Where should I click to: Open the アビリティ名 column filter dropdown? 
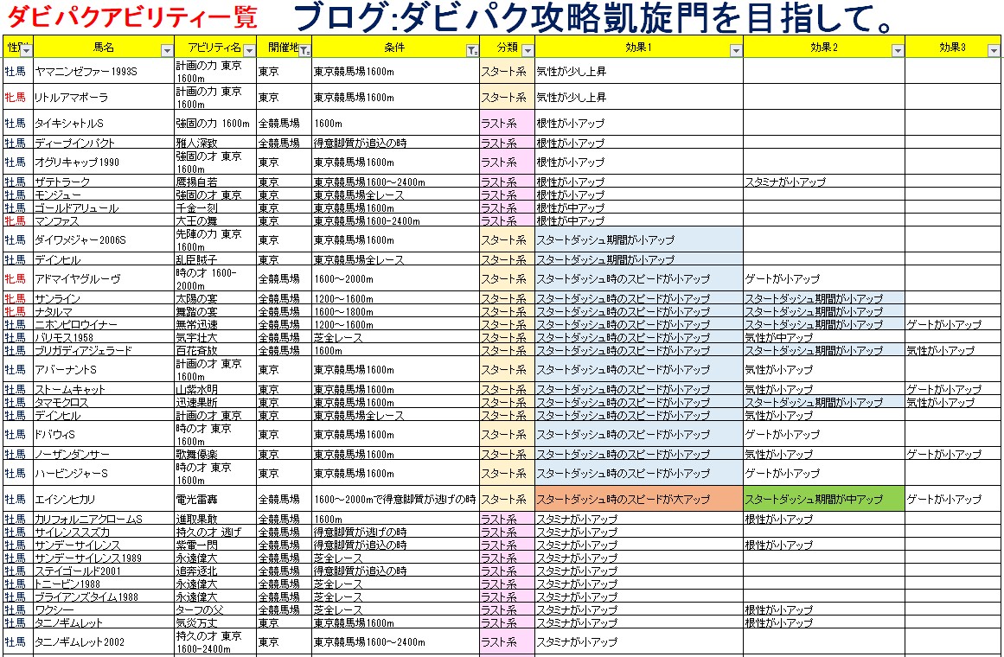(x=249, y=50)
